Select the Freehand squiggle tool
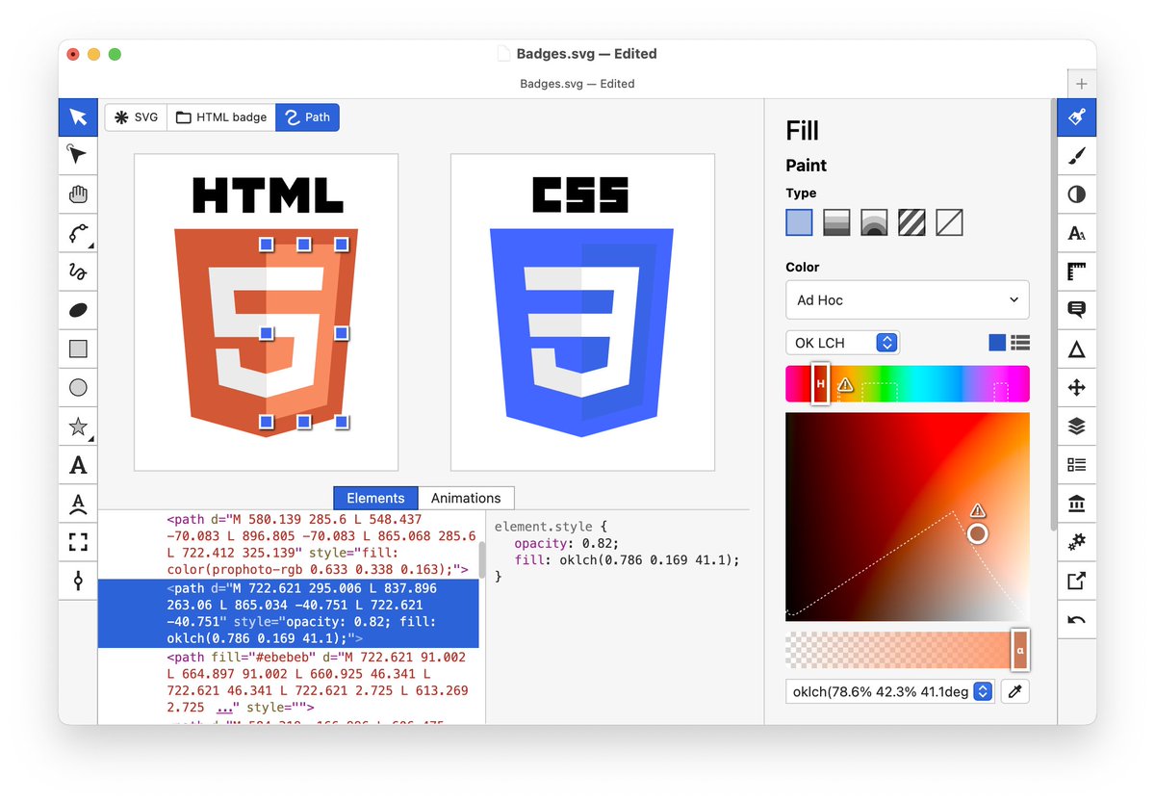Image resolution: width=1155 pixels, height=802 pixels. coord(78,272)
